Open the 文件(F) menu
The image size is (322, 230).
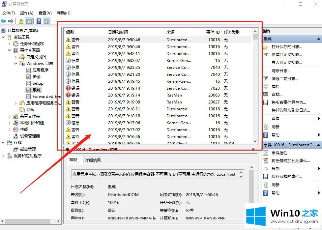click(x=9, y=13)
